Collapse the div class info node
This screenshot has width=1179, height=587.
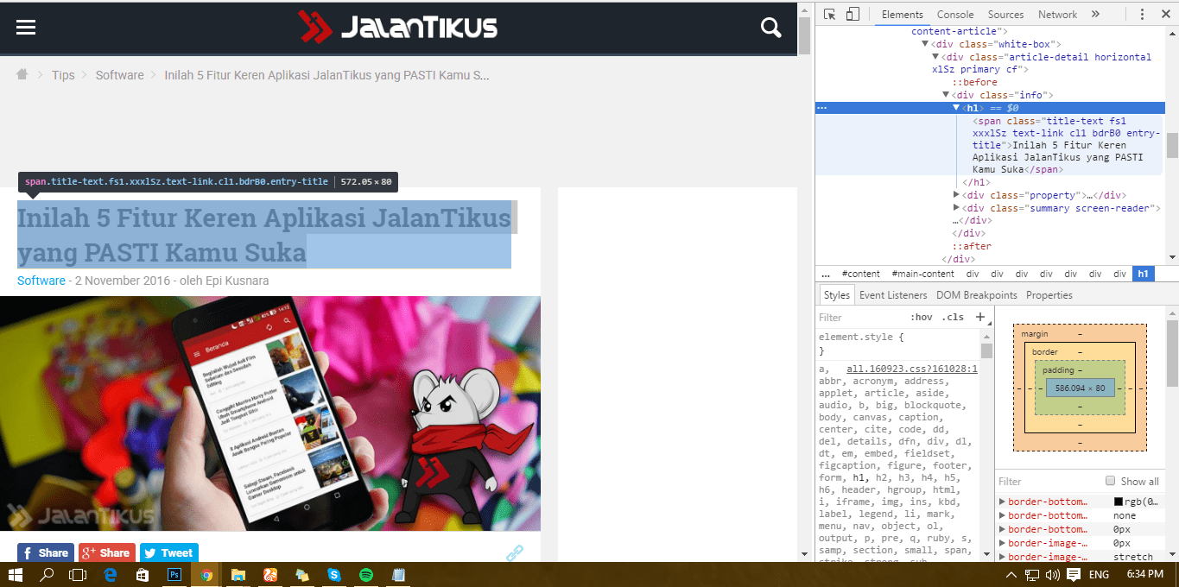tap(946, 95)
